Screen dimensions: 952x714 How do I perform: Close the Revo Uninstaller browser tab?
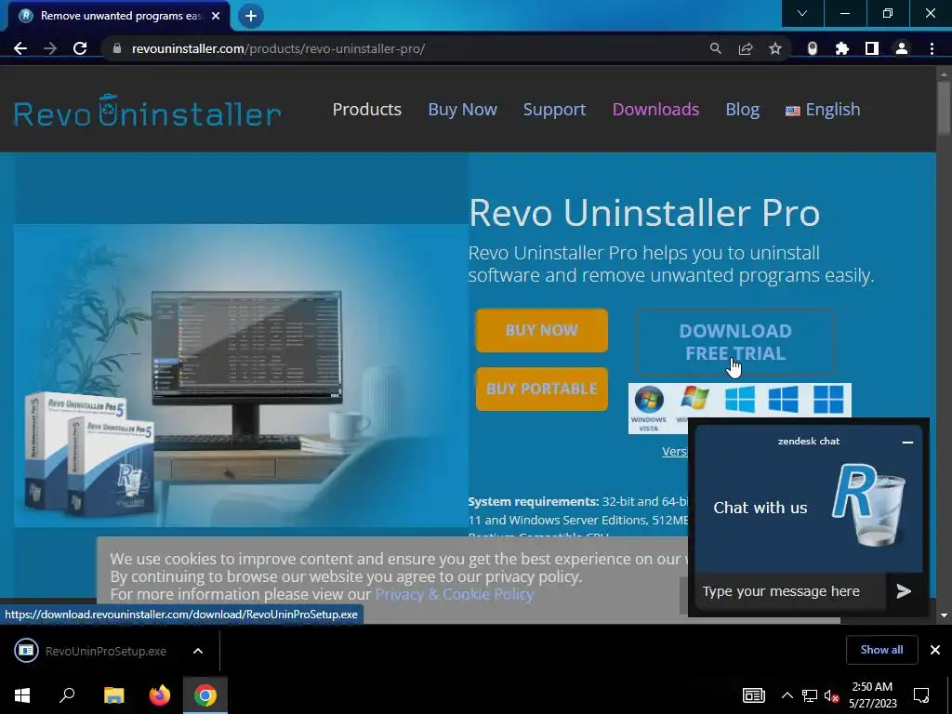[x=216, y=16]
